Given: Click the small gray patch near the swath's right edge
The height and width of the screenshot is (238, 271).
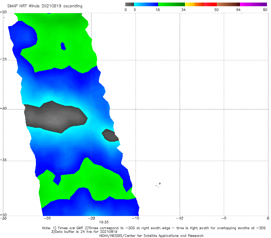Looking at the screenshot, I should 110,135.
